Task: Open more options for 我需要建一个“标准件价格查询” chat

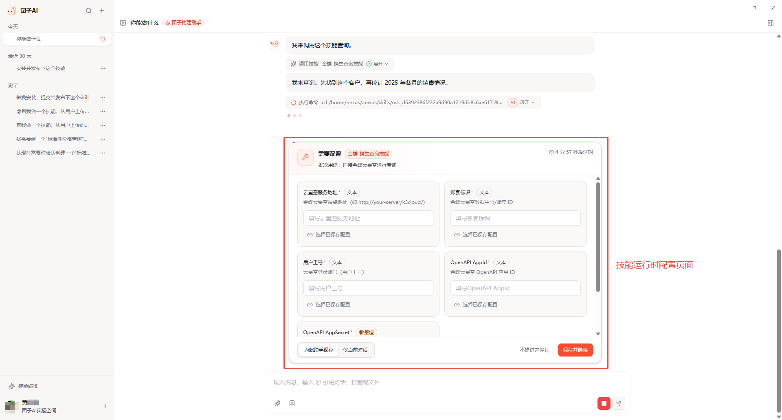Action: click(x=103, y=139)
